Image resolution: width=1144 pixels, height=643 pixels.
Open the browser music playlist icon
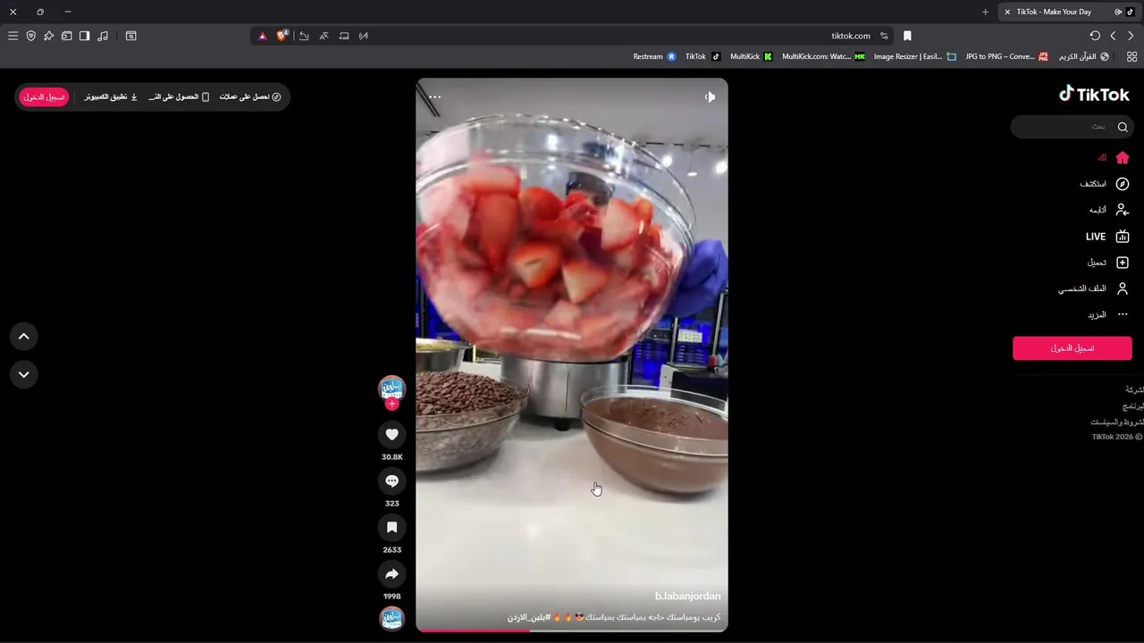click(x=103, y=36)
